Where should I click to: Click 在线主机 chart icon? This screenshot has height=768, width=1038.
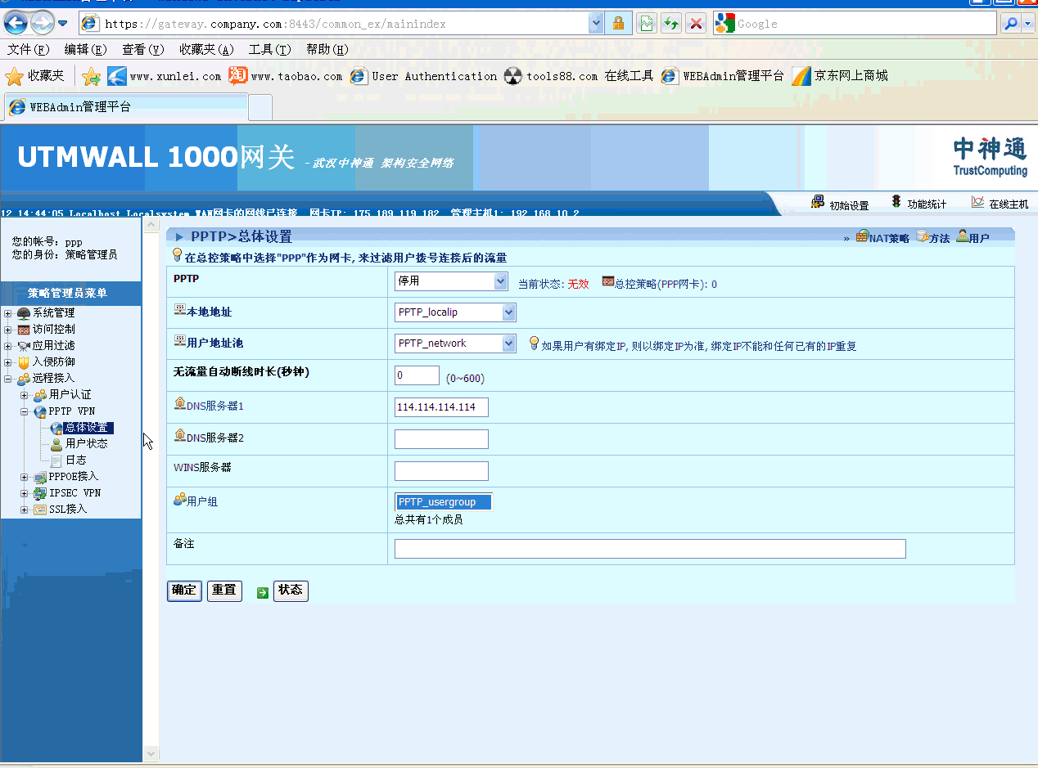coord(977,203)
